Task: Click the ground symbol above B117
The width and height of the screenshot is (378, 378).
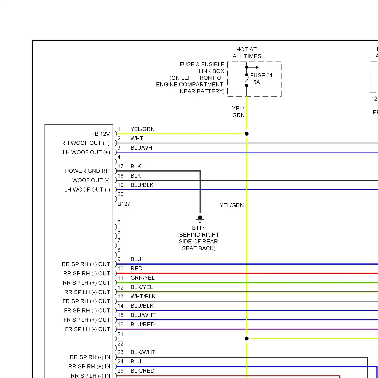Action: click(x=200, y=219)
